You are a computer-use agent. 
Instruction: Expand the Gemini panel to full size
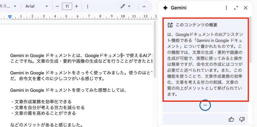point(236,8)
